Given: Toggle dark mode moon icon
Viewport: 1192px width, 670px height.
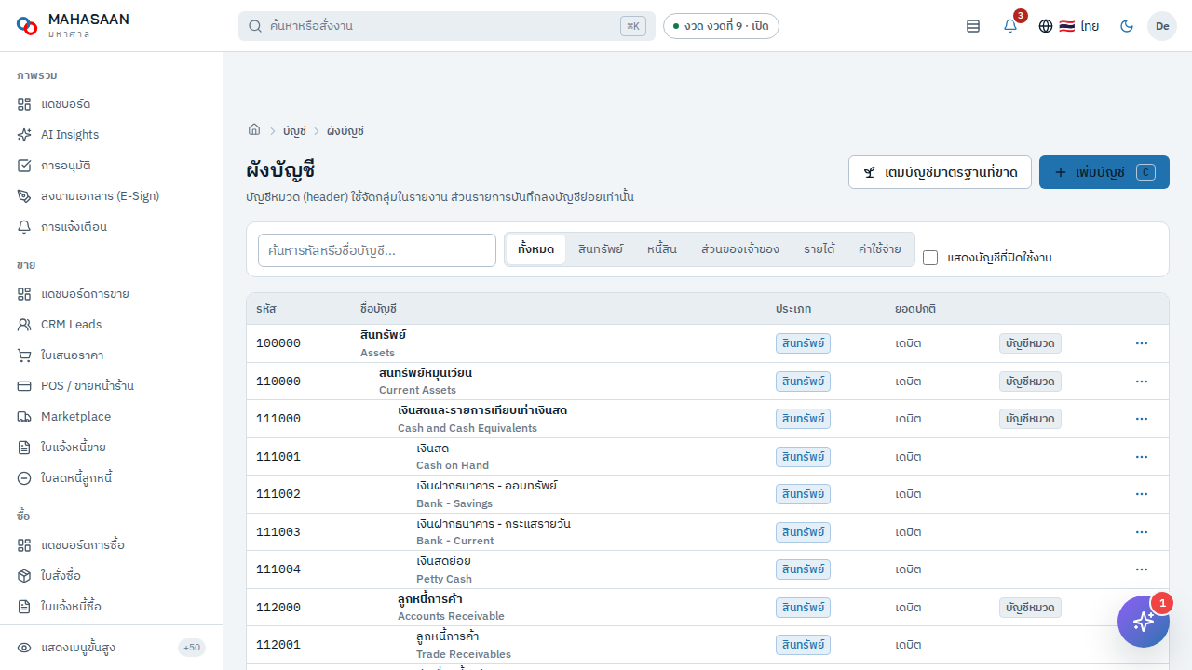Looking at the screenshot, I should coord(1127,26).
